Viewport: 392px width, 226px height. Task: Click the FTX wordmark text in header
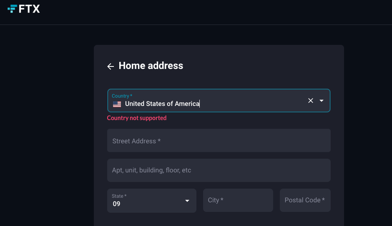(x=29, y=9)
